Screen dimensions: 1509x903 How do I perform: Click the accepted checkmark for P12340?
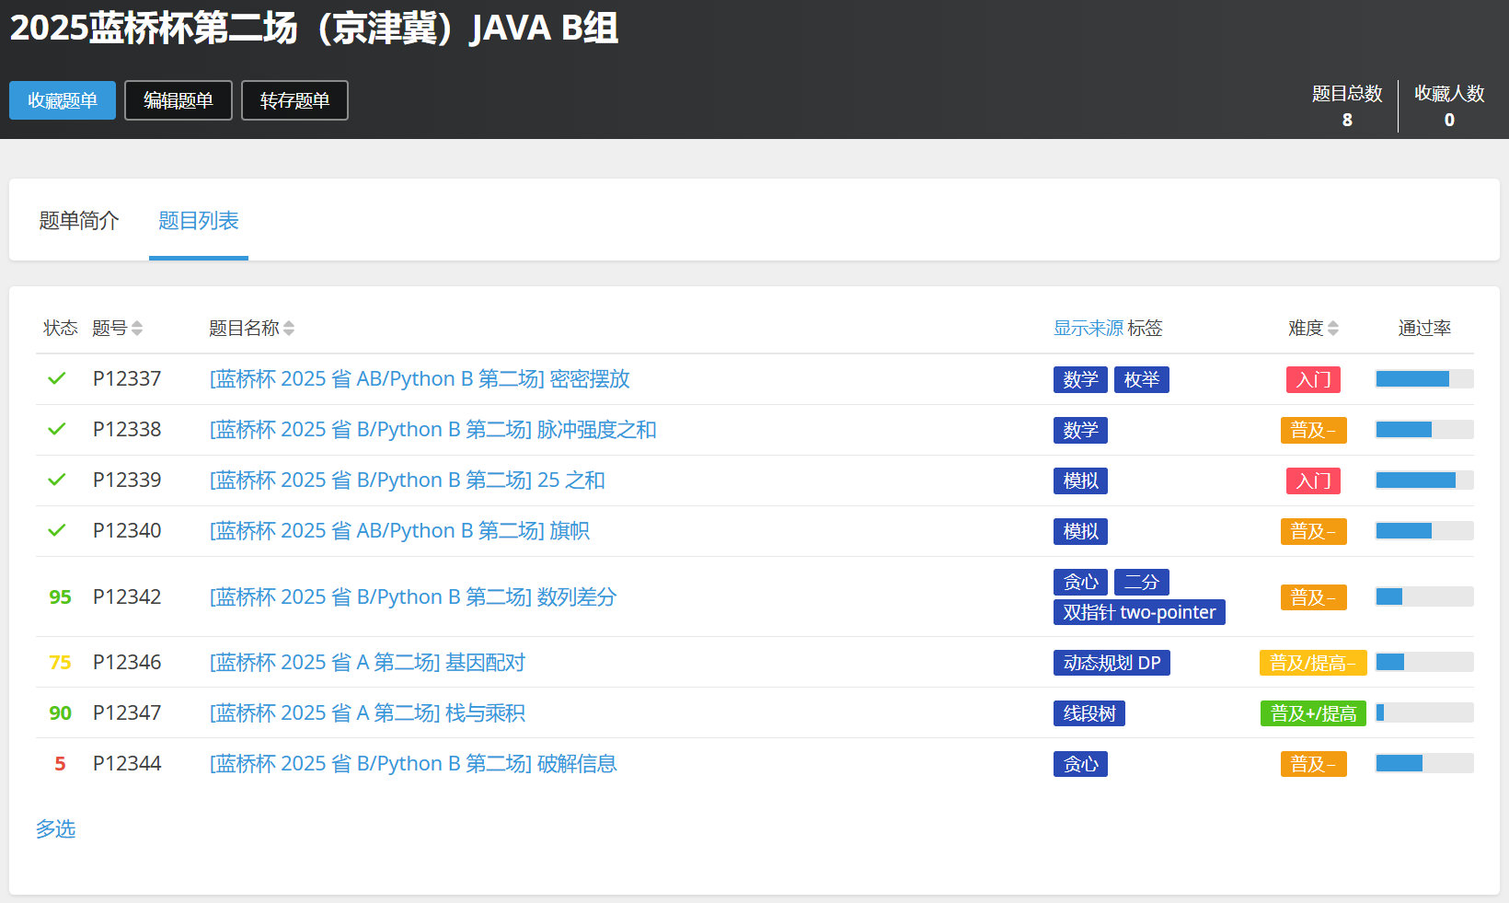click(57, 530)
